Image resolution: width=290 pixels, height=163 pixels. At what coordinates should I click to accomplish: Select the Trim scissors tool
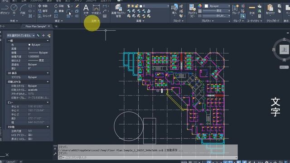pyautogui.click(x=68, y=6)
